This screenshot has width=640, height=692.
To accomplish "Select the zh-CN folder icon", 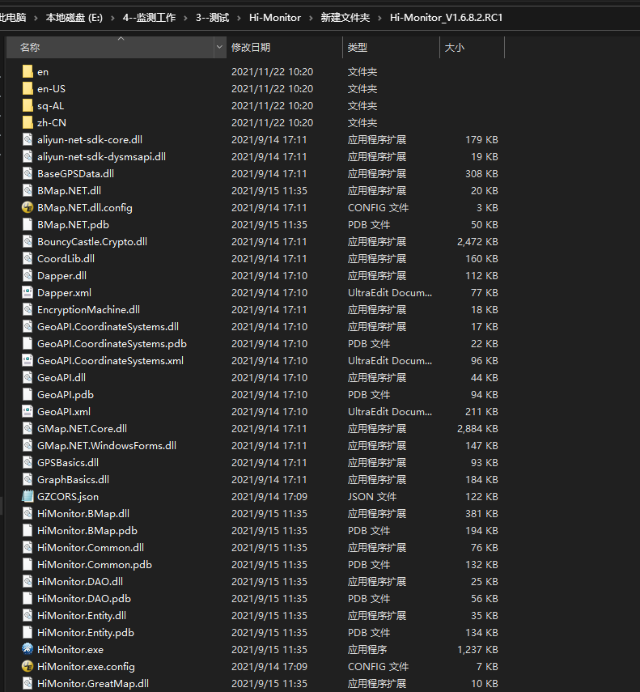I will [x=28, y=122].
